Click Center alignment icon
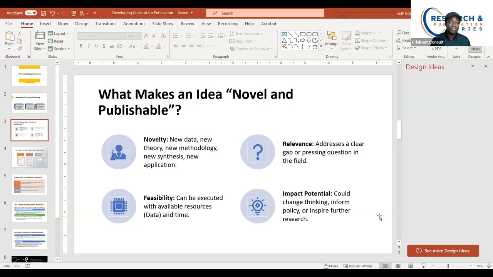 click(x=183, y=46)
